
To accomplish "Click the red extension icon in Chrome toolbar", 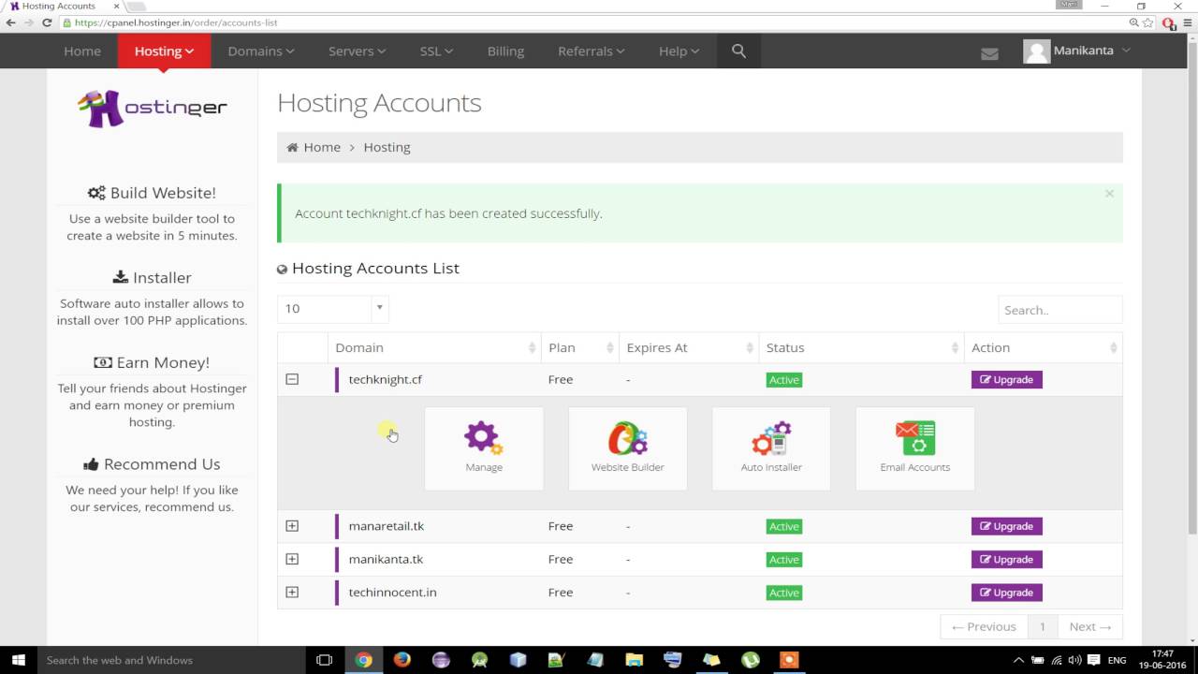I will tap(1168, 23).
